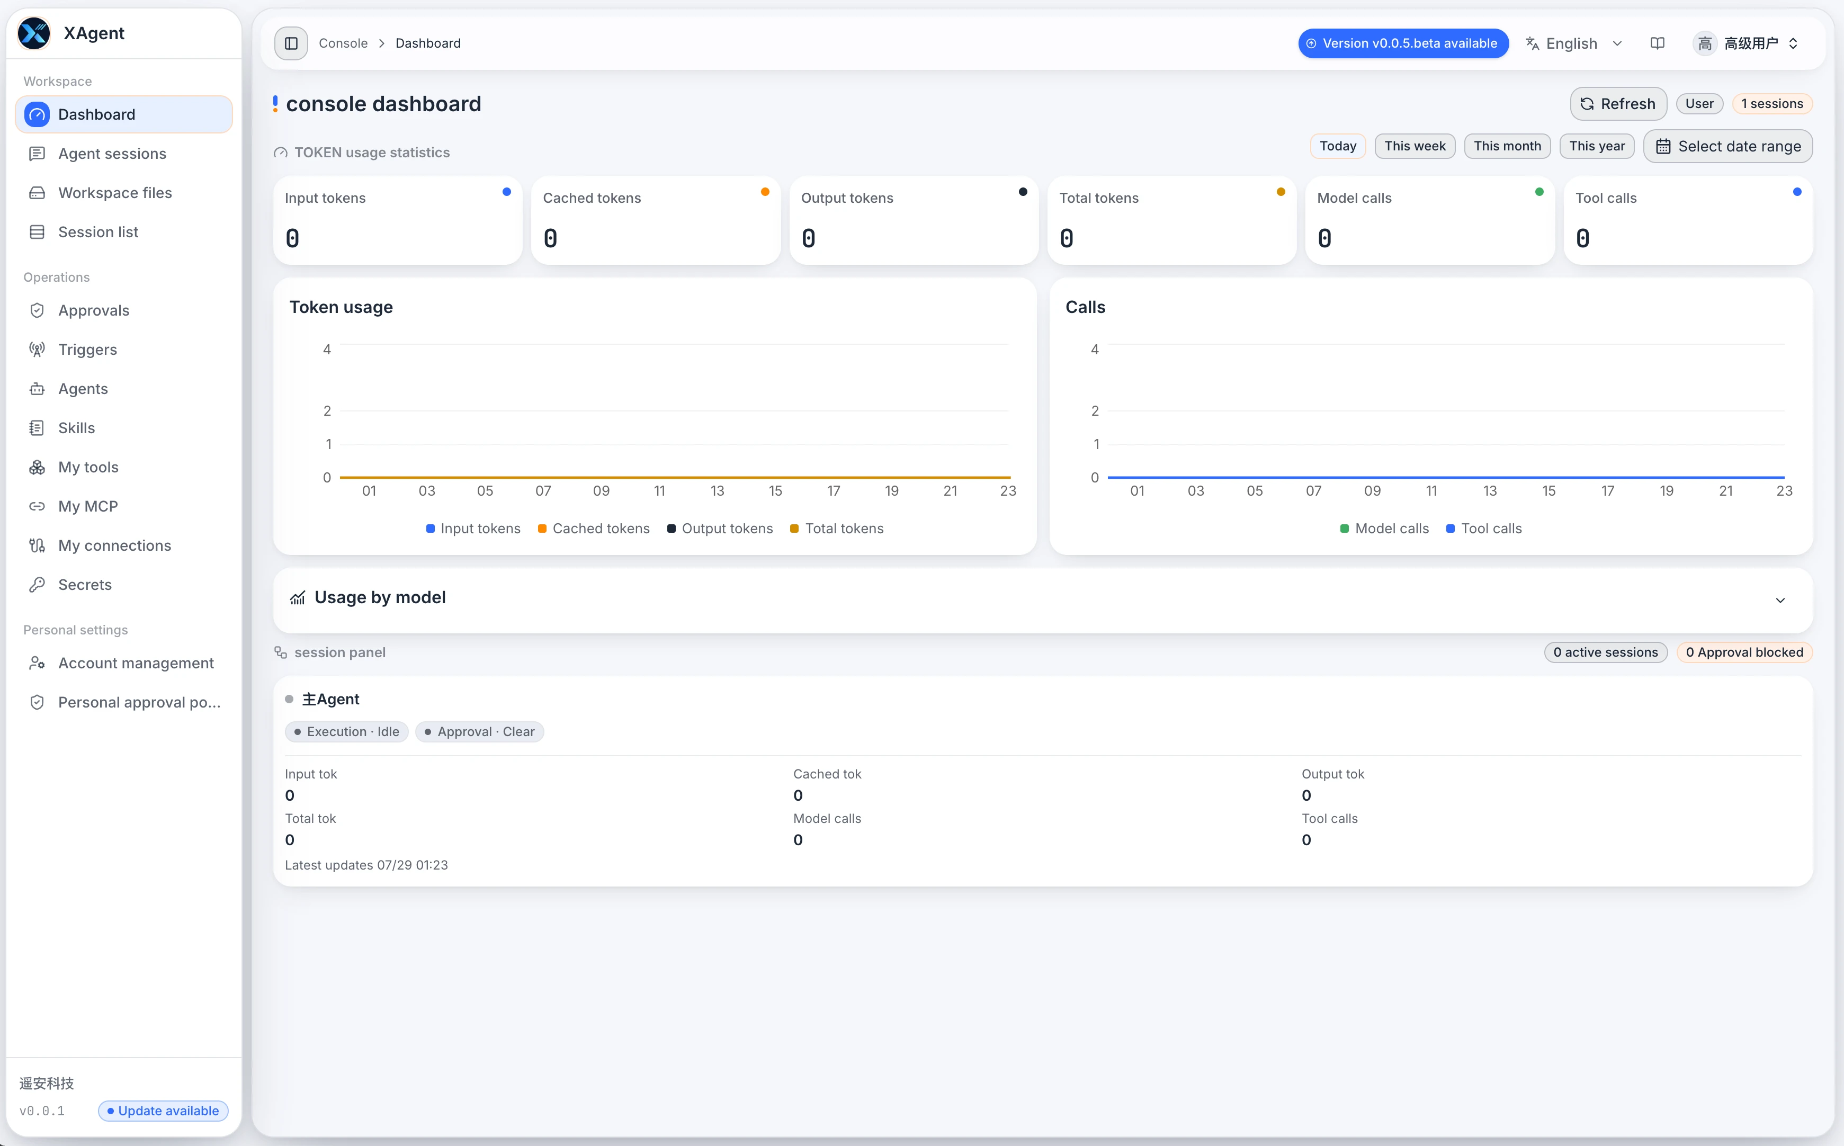This screenshot has width=1844, height=1146.
Task: Click the TOKEN usage statistics gauge icon
Action: tap(281, 153)
